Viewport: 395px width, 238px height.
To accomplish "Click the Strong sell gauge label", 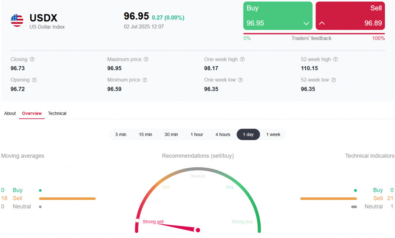I will pos(153,222).
